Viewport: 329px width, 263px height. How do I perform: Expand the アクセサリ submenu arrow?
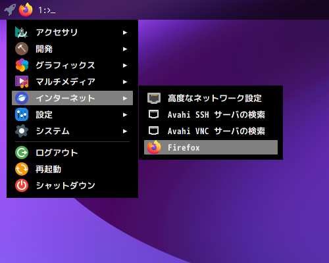[x=125, y=32]
